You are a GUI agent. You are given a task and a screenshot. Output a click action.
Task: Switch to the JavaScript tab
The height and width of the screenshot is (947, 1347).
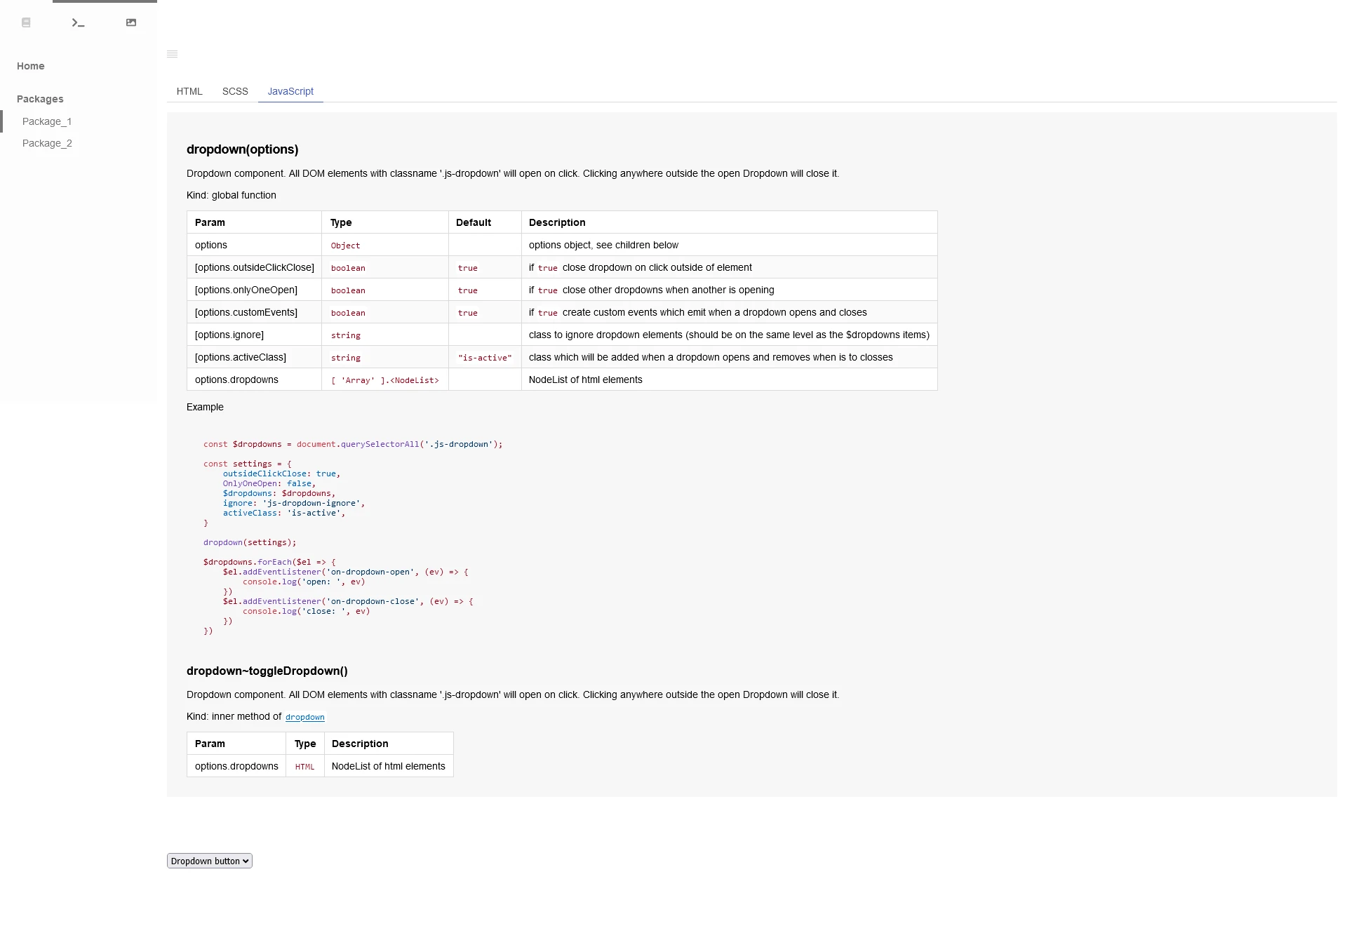(x=290, y=91)
